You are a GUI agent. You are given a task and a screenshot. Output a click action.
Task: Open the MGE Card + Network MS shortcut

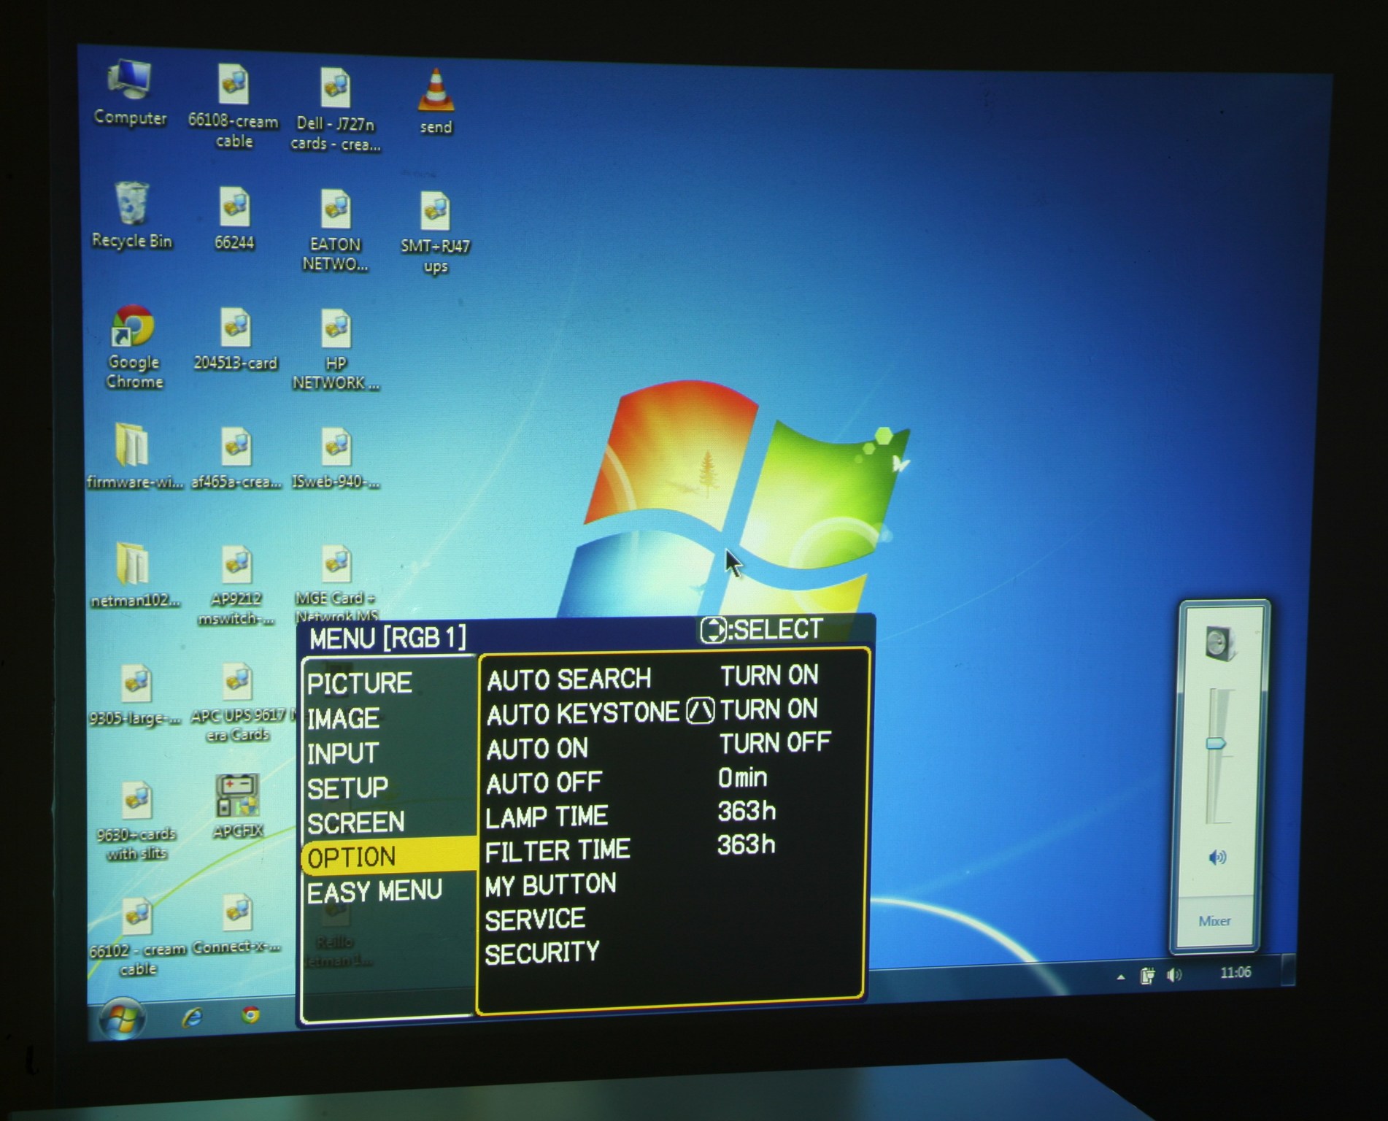pos(336,584)
